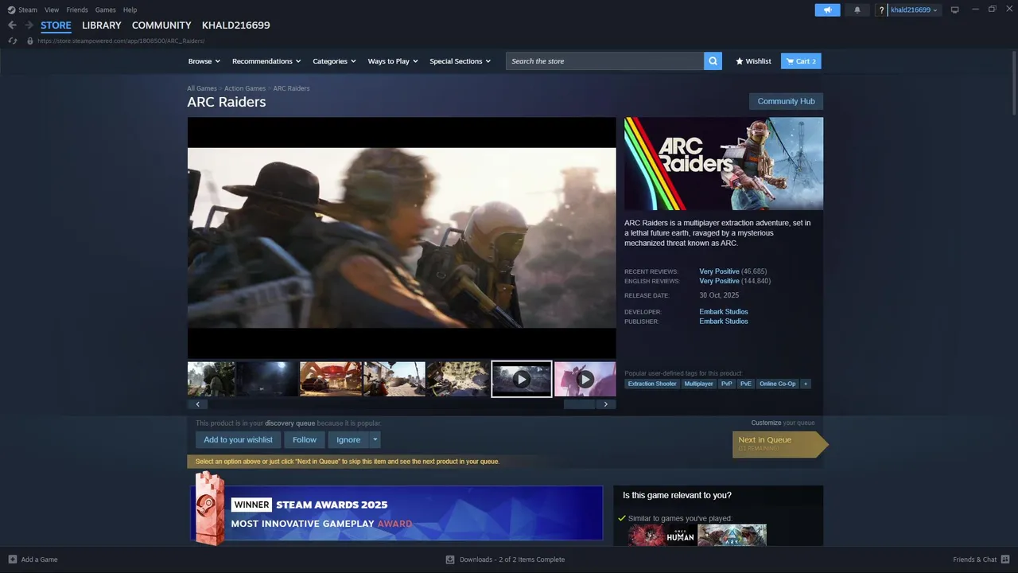Expand the Special Sections dropdown
Image resolution: width=1018 pixels, height=573 pixels.
[460, 61]
